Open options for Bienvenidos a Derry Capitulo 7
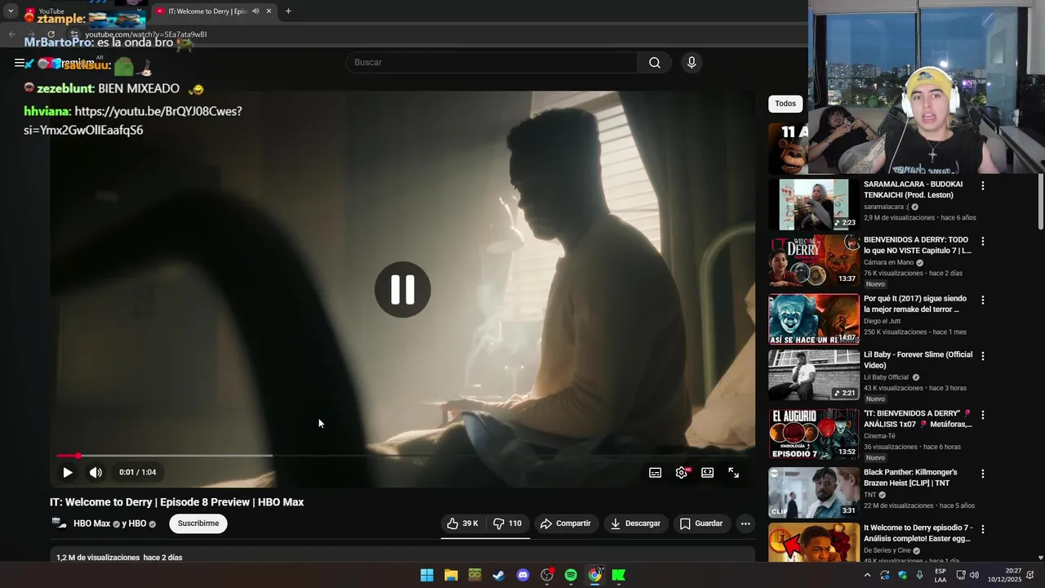This screenshot has width=1045, height=588. [x=983, y=242]
